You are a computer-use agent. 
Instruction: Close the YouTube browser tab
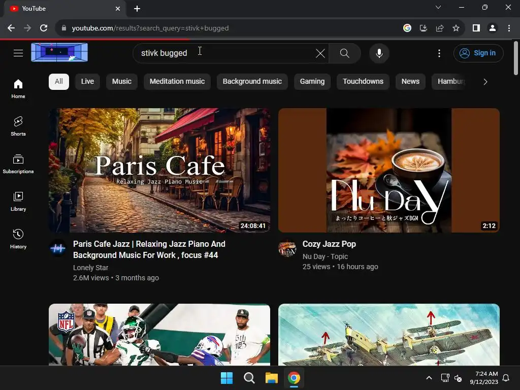[118, 9]
